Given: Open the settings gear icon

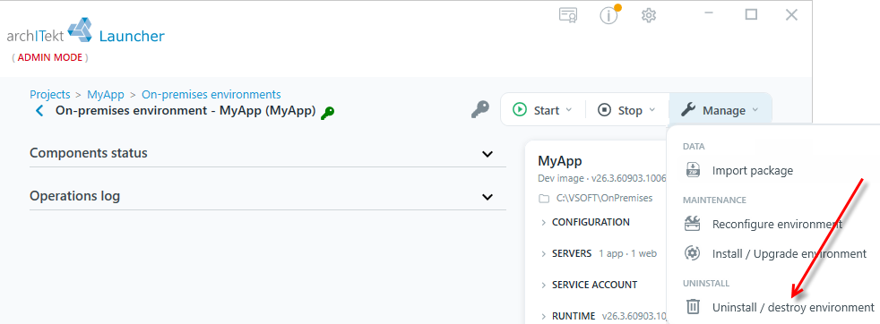Looking at the screenshot, I should pyautogui.click(x=649, y=15).
